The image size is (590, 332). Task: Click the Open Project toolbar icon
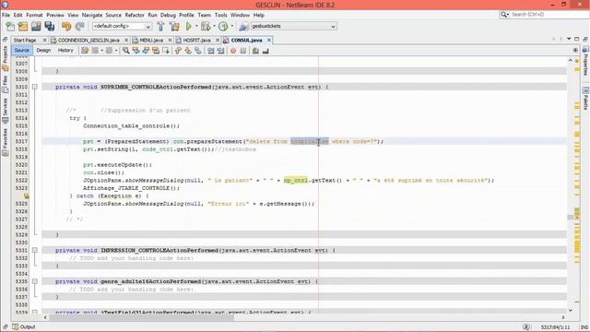point(36,27)
